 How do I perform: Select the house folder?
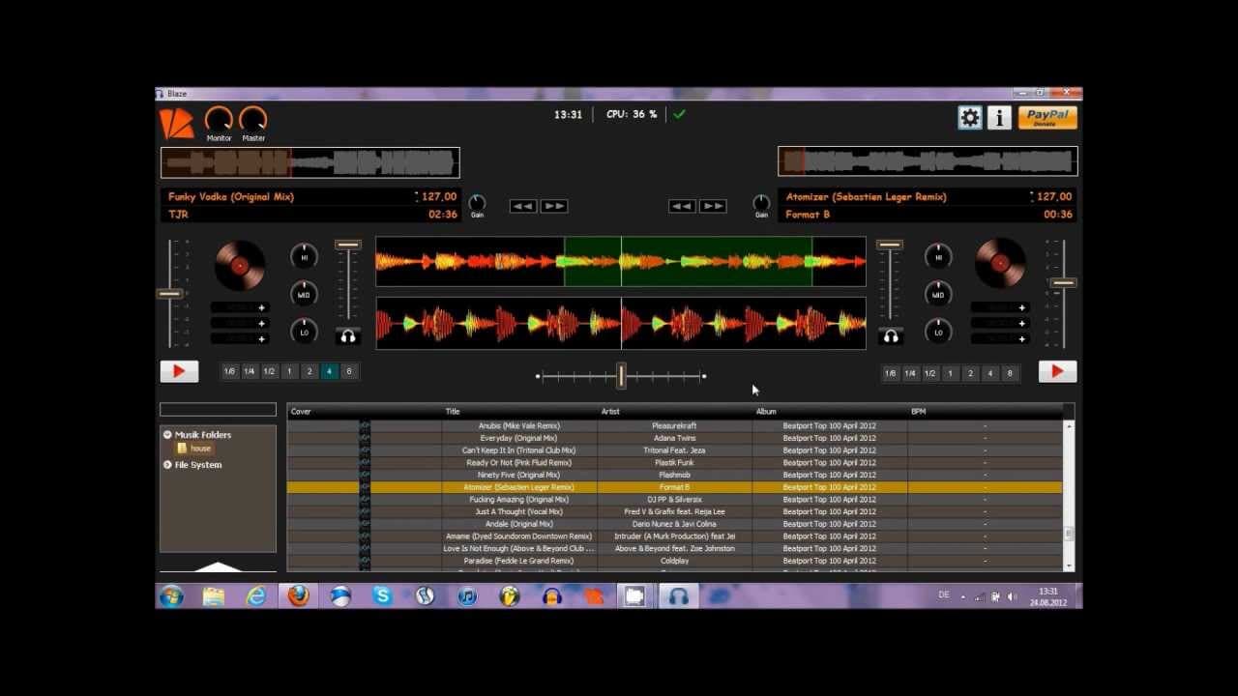click(194, 449)
